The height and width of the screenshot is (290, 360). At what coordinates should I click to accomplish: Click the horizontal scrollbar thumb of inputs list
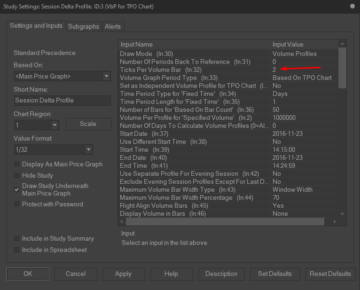pyautogui.click(x=225, y=221)
